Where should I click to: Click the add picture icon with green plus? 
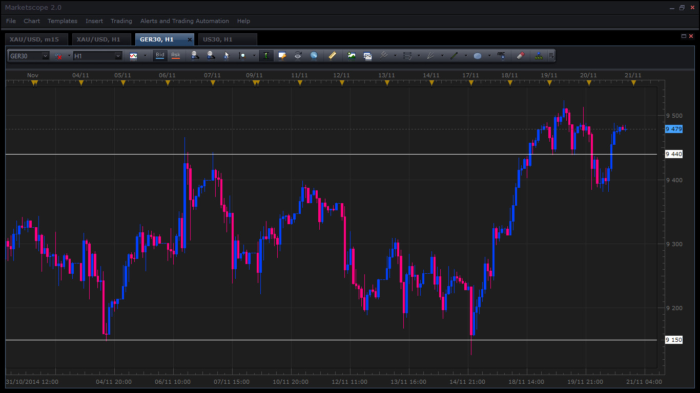coord(352,56)
